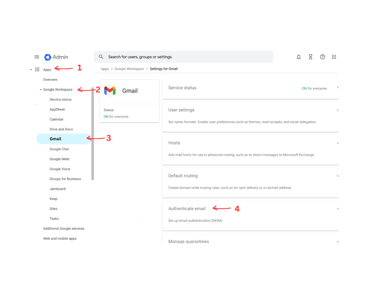Viewport: 368px width, 294px height.
Task: Open tasks hourglass icon
Action: point(310,57)
